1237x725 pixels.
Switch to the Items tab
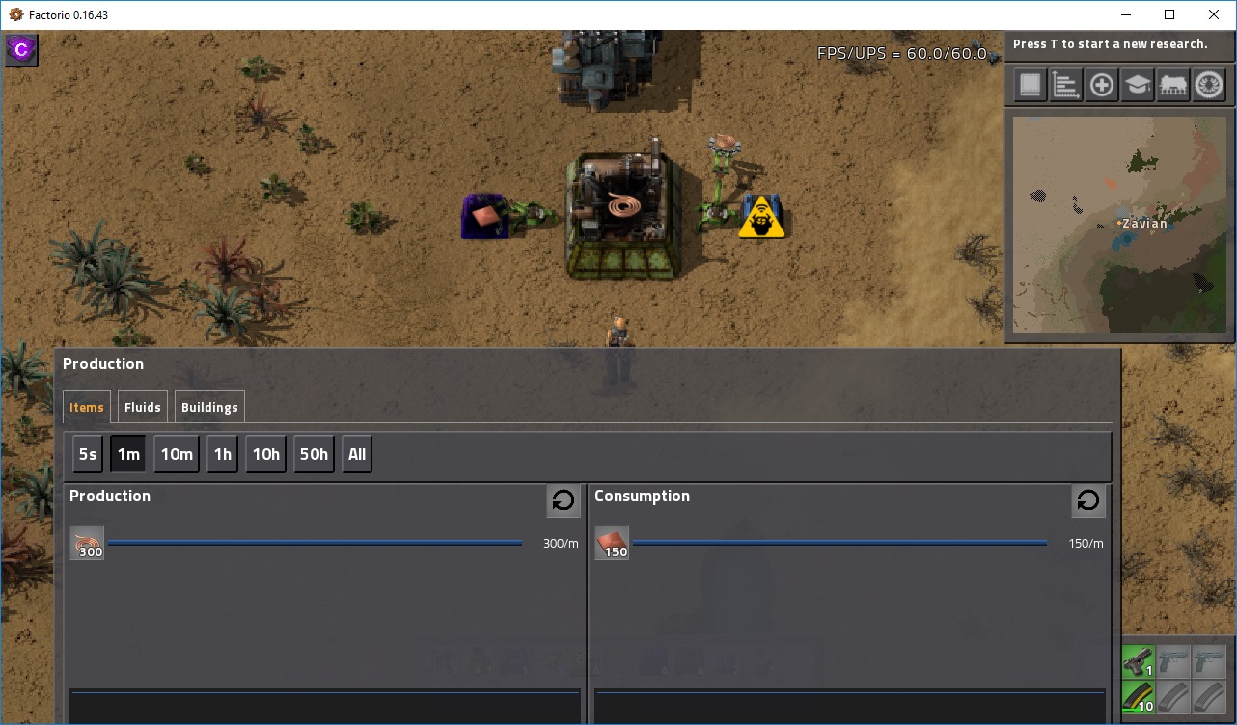pyautogui.click(x=87, y=407)
